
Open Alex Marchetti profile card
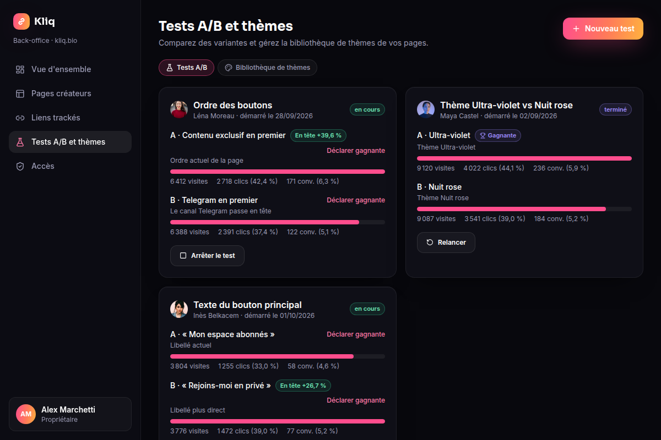[70, 414]
